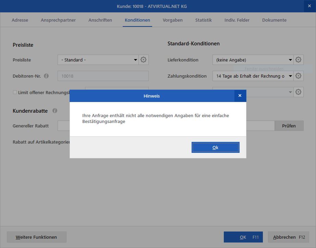
Task: Open the Dokumente tab
Action: click(274, 20)
